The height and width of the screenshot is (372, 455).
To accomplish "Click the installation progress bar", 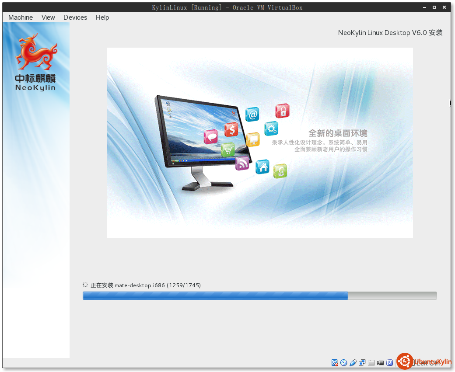I will click(x=259, y=296).
